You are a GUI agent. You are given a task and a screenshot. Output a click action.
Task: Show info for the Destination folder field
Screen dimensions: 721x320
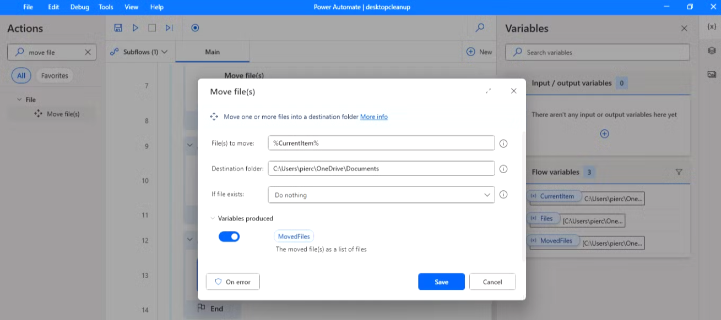503,169
